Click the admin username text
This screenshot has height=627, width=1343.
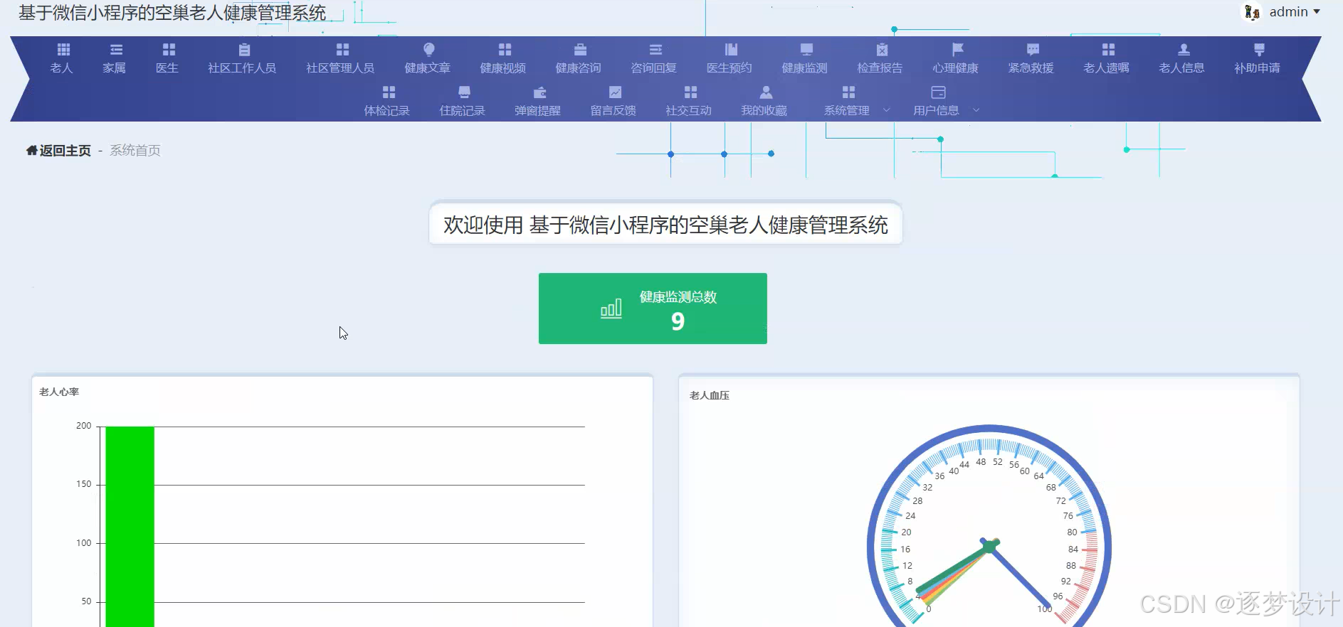[x=1288, y=12]
